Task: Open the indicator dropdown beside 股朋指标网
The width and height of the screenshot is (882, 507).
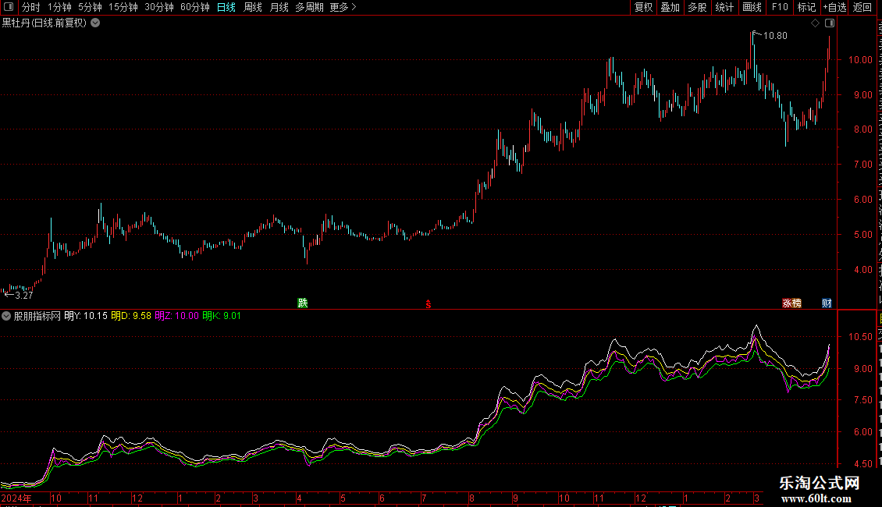Action: [x=6, y=316]
